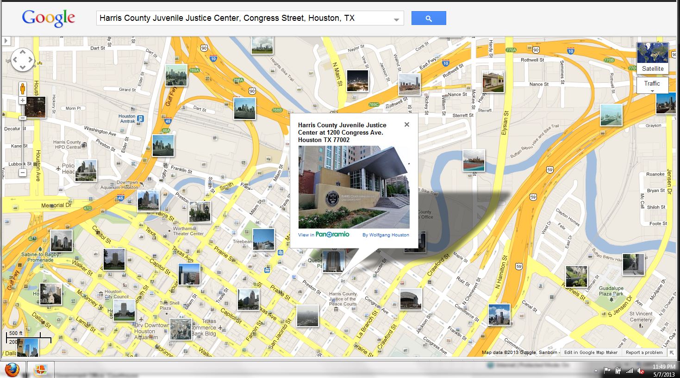This screenshot has height=378, width=680.
Task: Open the tall tower photo near Quebec label
Action: tap(333, 260)
